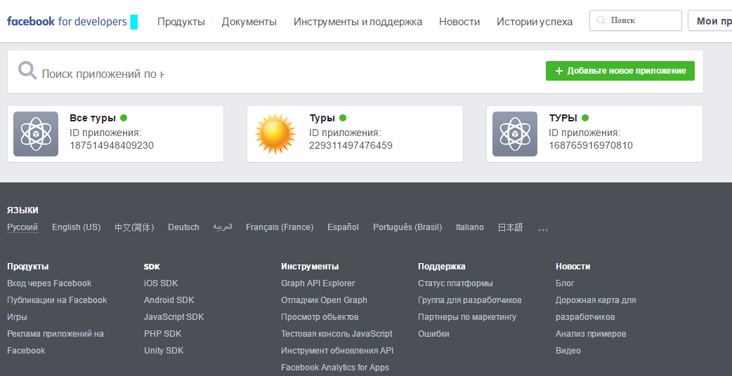Screen dimensions: 732x376
Task: Open Graph API Explorer link
Action: [x=318, y=283]
